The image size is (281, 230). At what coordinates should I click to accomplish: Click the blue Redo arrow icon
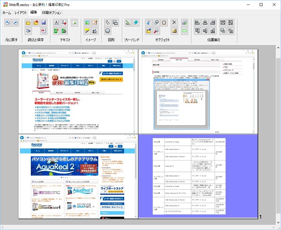pos(16,23)
